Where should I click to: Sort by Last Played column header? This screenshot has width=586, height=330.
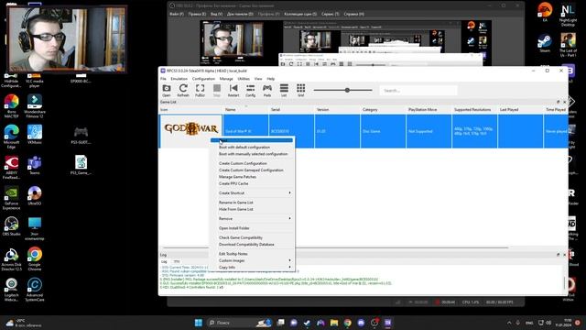(520, 110)
